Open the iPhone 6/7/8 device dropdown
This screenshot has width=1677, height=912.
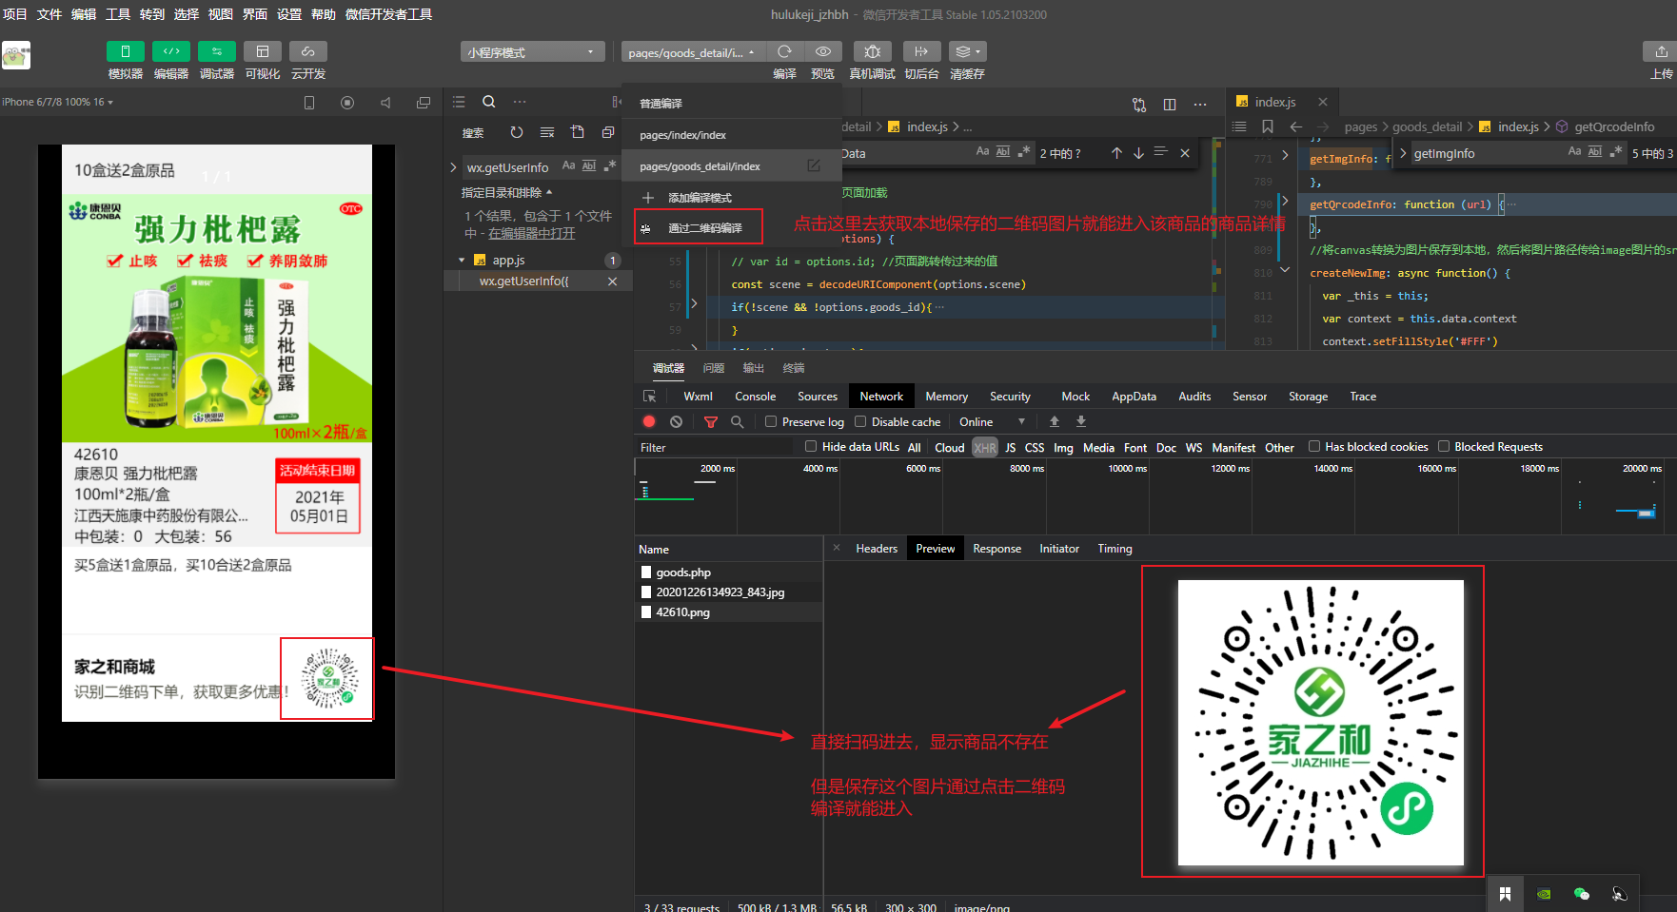coord(57,102)
